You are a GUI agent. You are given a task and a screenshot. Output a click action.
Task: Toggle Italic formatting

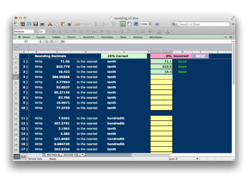60,31
